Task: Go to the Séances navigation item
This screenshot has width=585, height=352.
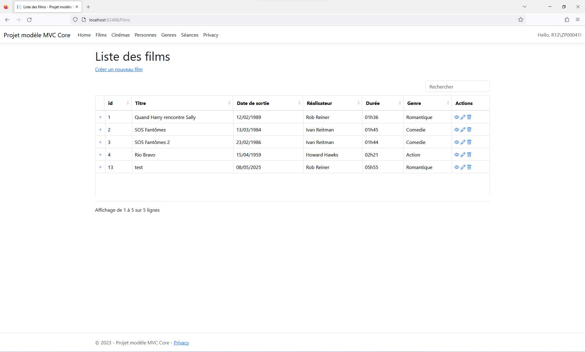Action: 190,35
